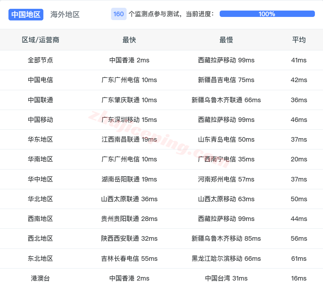Click the 中国移动 carrier entry

41,119
